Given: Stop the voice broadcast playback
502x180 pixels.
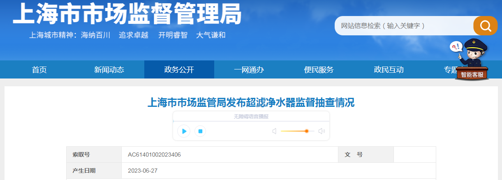Looking at the screenshot, I should tap(200, 131).
